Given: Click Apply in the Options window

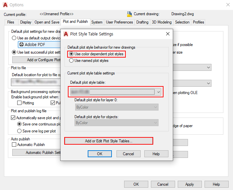Looking at the screenshot, I should click(190, 184).
